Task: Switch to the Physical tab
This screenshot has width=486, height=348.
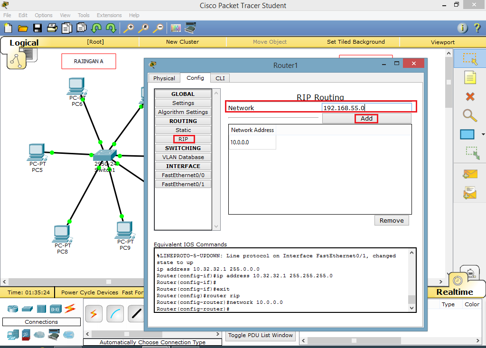Action: 164,78
